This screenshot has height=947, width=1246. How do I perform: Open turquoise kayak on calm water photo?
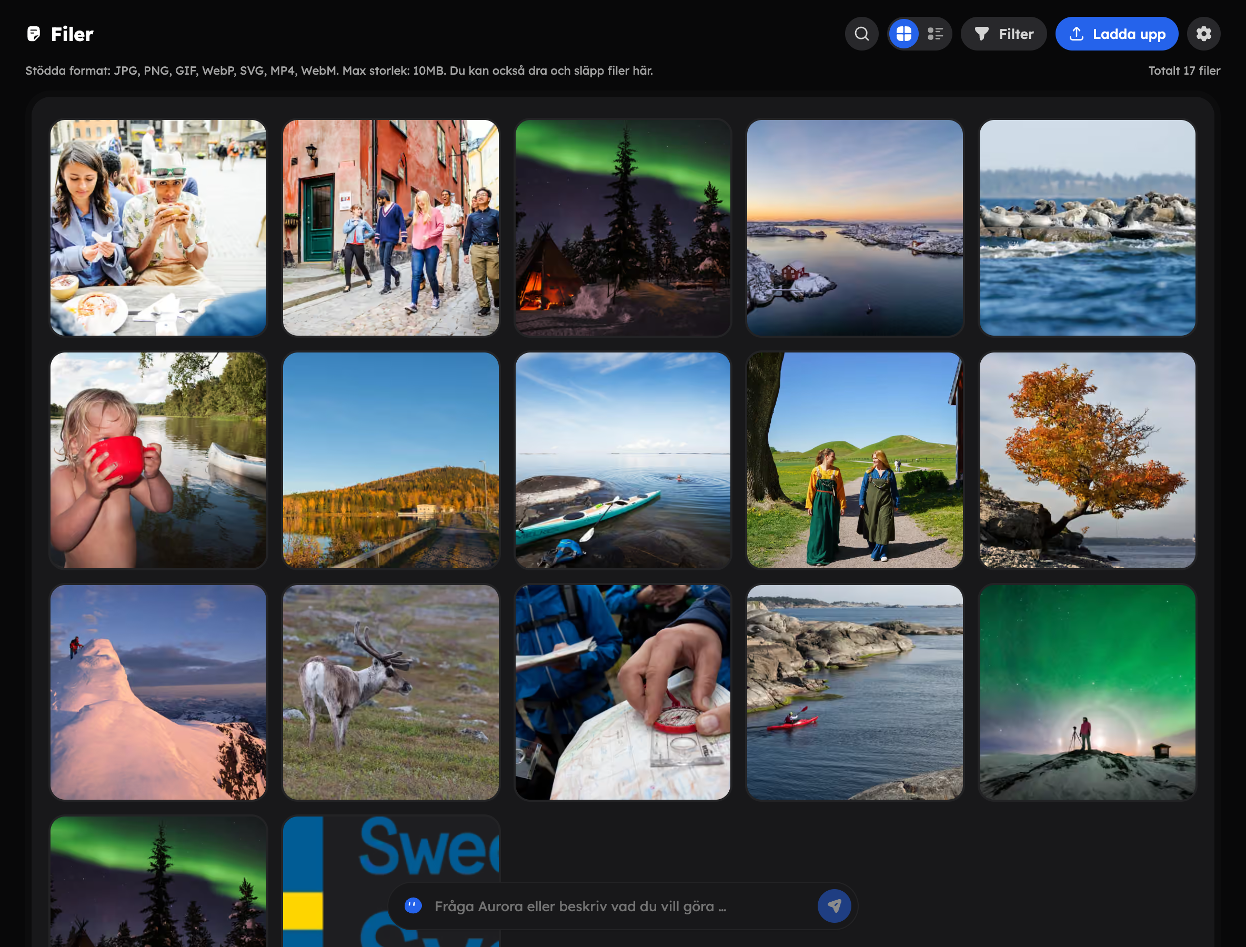[623, 460]
